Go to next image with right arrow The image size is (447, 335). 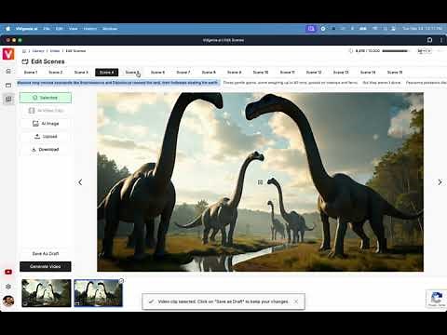click(440, 182)
